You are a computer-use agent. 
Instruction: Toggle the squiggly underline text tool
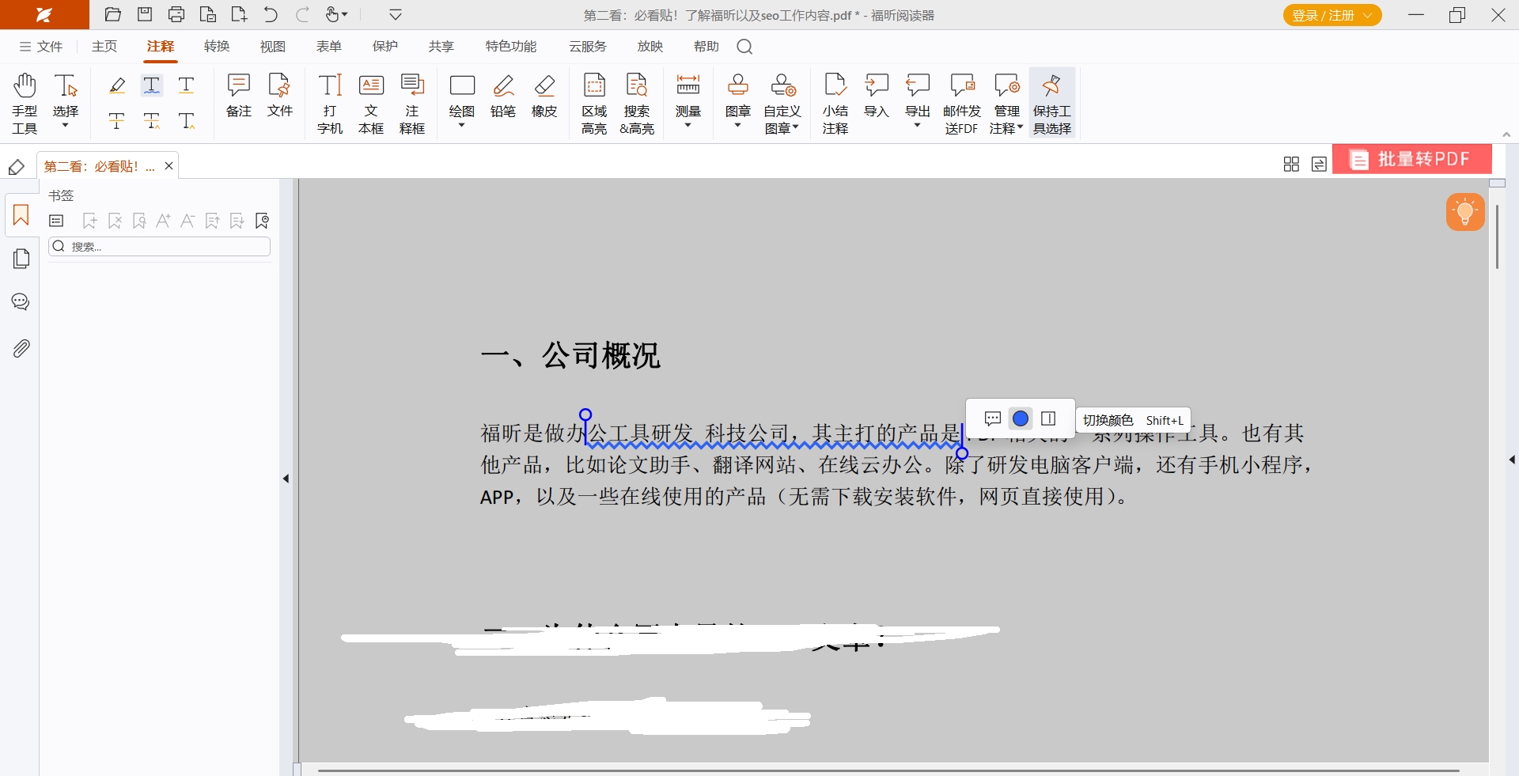tap(152, 85)
